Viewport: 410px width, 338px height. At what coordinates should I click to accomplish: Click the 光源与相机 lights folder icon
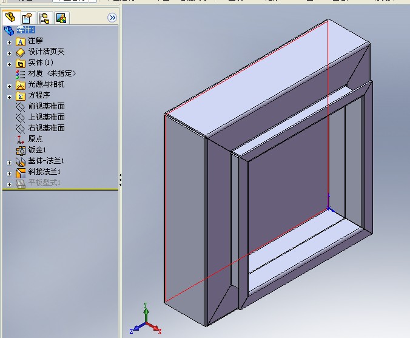pos(21,86)
